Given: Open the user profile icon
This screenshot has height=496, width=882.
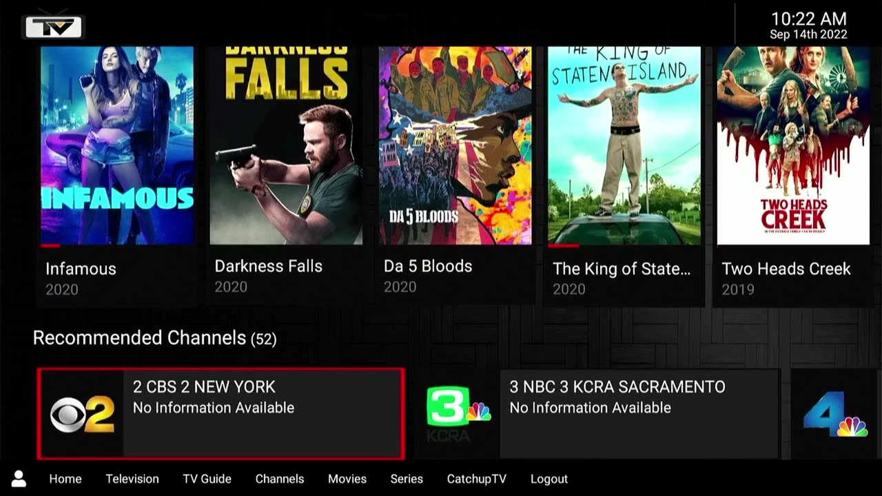Looking at the screenshot, I should (x=19, y=479).
